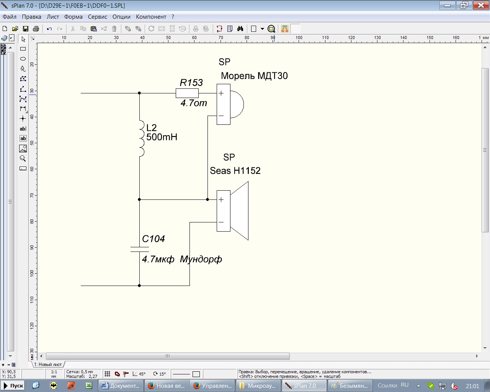
Task: Open the Сервис menu
Action: pos(98,17)
